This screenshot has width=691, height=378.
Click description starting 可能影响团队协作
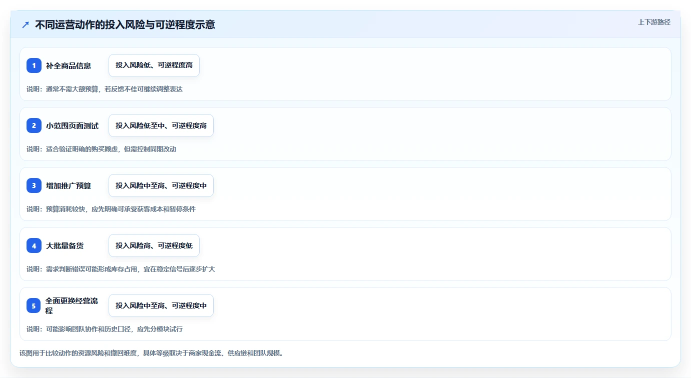105,329
